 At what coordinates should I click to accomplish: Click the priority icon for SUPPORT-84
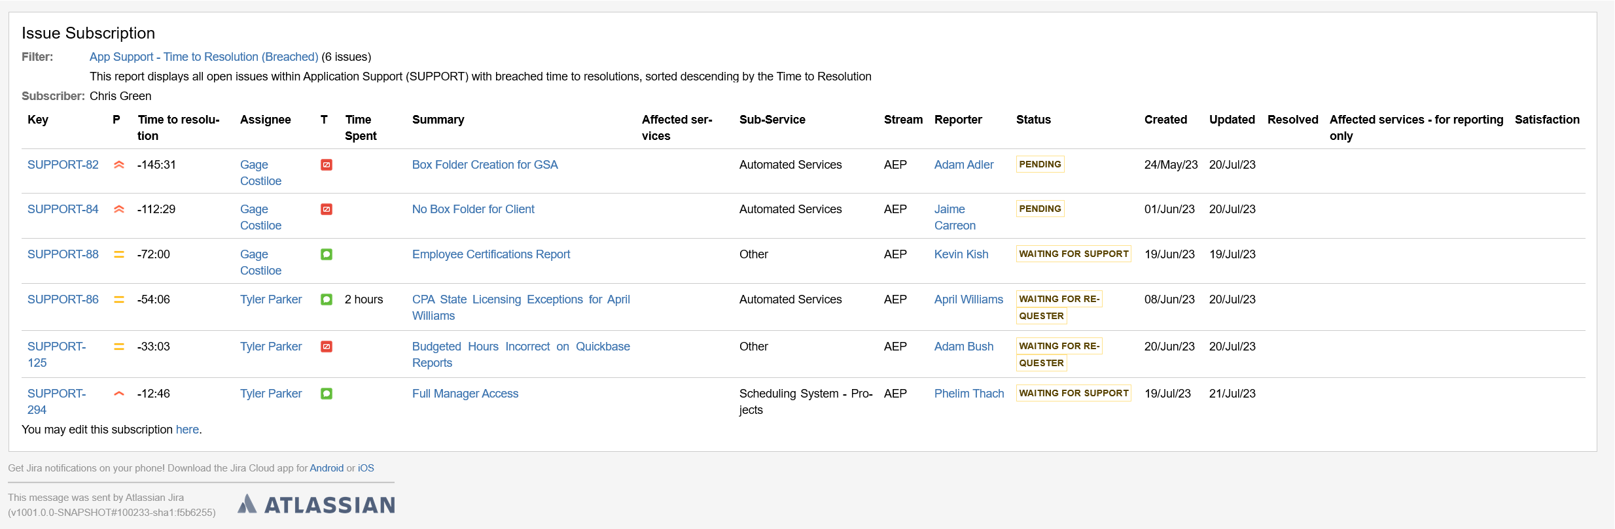119,209
